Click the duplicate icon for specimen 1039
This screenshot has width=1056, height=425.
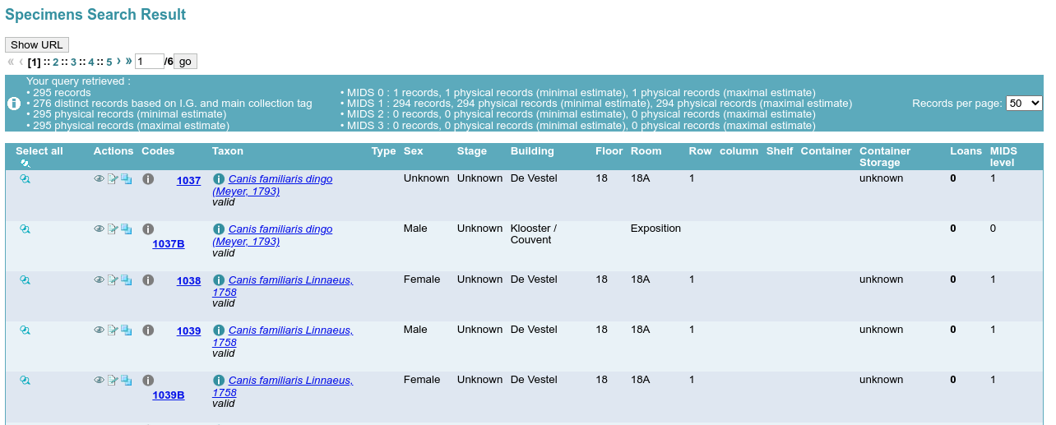[x=126, y=330]
